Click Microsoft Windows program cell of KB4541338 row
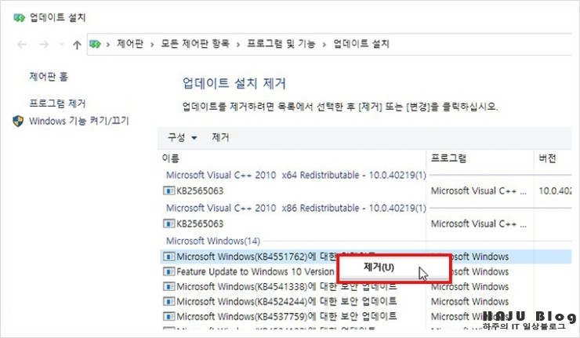This screenshot has height=338, width=580. pos(469,286)
